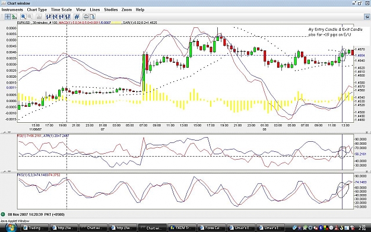Open the Zoom menu
The height and width of the screenshot is (232, 371).
126,9
